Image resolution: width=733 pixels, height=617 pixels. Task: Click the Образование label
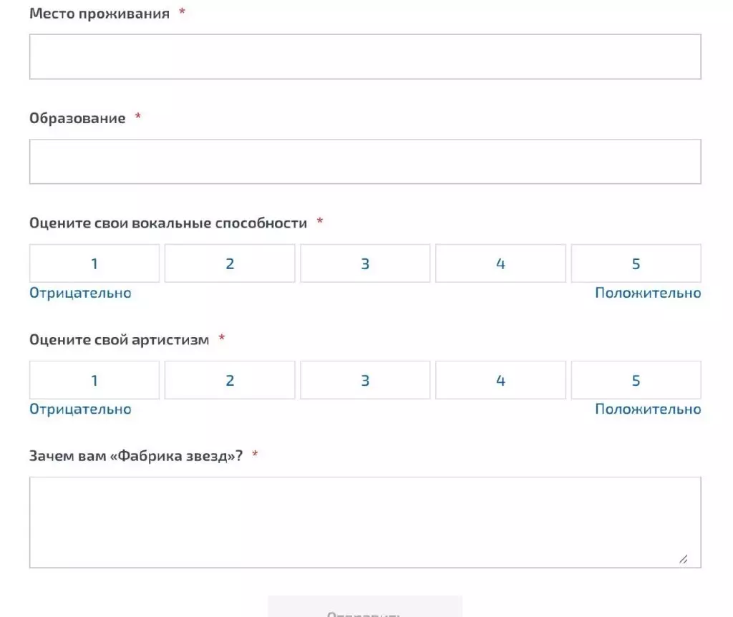[x=77, y=118]
